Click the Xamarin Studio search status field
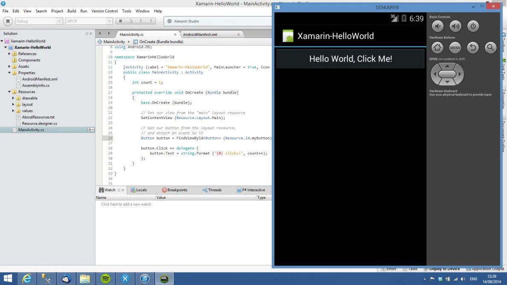 [218, 21]
